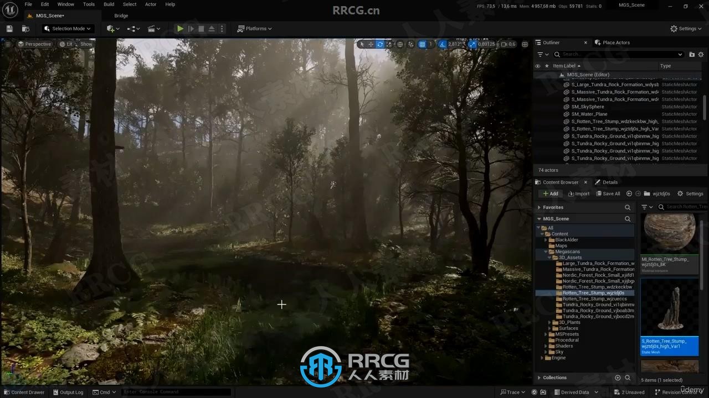
Task: Choose the Select objects arrow tool
Action: coord(362,44)
